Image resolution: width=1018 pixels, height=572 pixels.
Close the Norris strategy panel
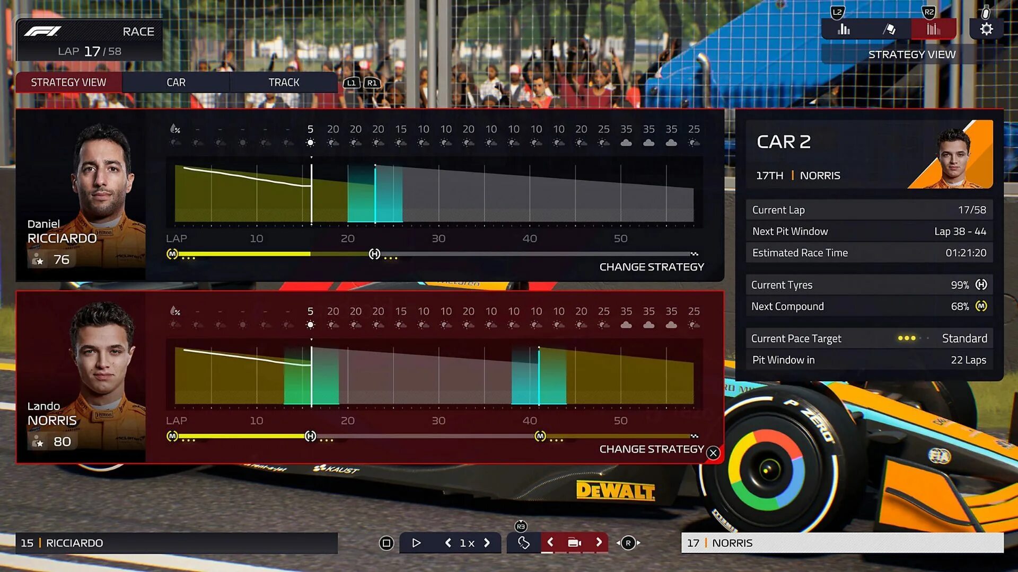click(x=714, y=452)
